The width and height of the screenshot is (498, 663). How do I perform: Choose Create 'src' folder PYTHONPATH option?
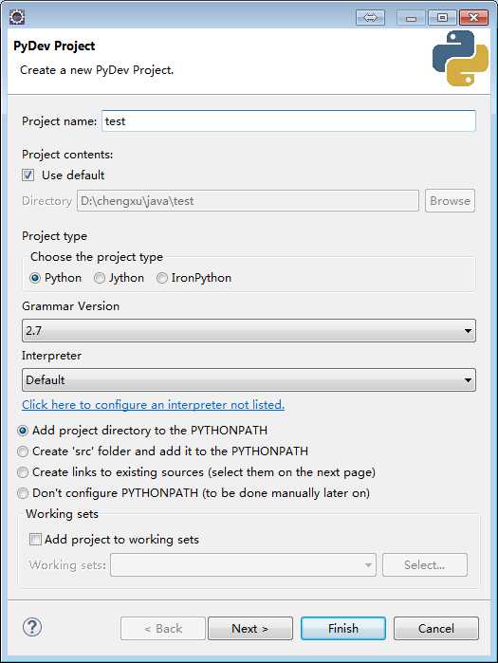23,451
